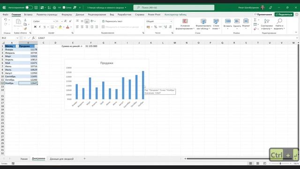Open the Стили ячеек dropdown
The height and width of the screenshot is (169, 300).
pyautogui.click(x=216, y=24)
